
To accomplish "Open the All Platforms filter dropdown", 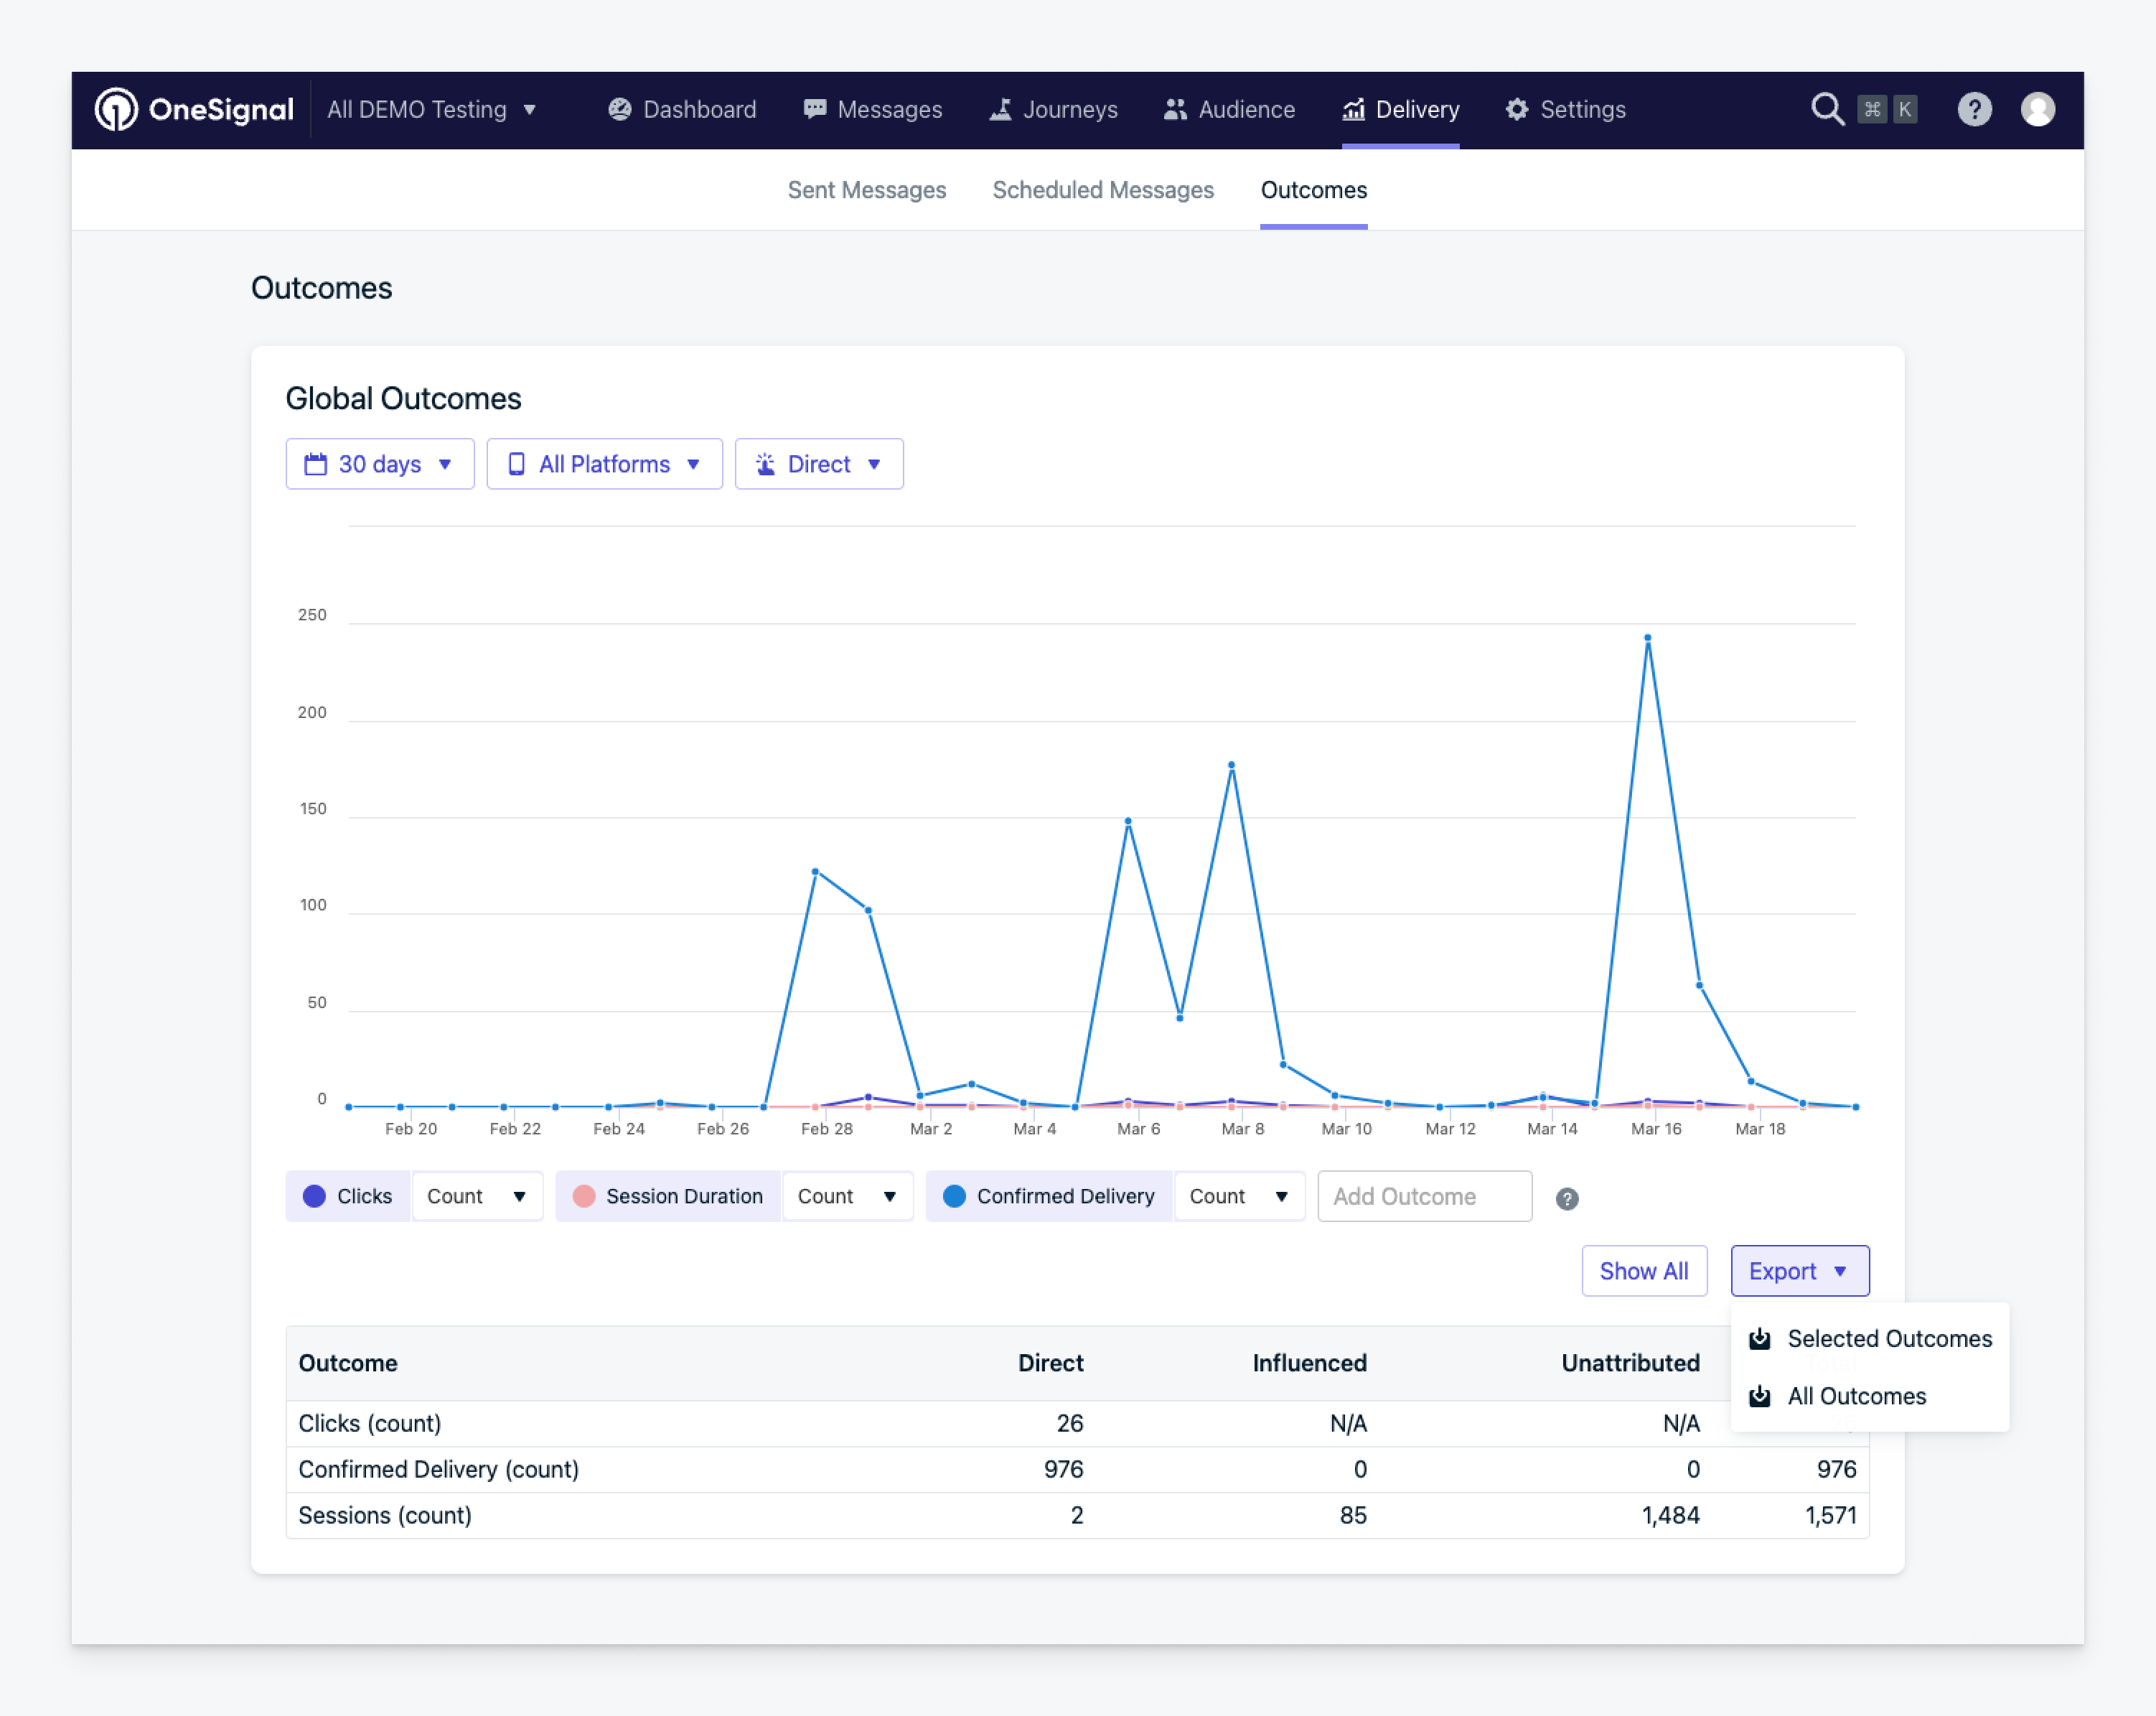I will [604, 465].
